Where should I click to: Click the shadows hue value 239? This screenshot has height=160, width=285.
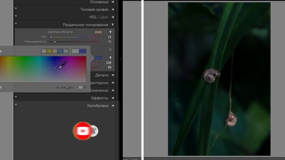(x=109, y=63)
